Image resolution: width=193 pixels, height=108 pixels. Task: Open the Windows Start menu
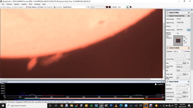3,106
